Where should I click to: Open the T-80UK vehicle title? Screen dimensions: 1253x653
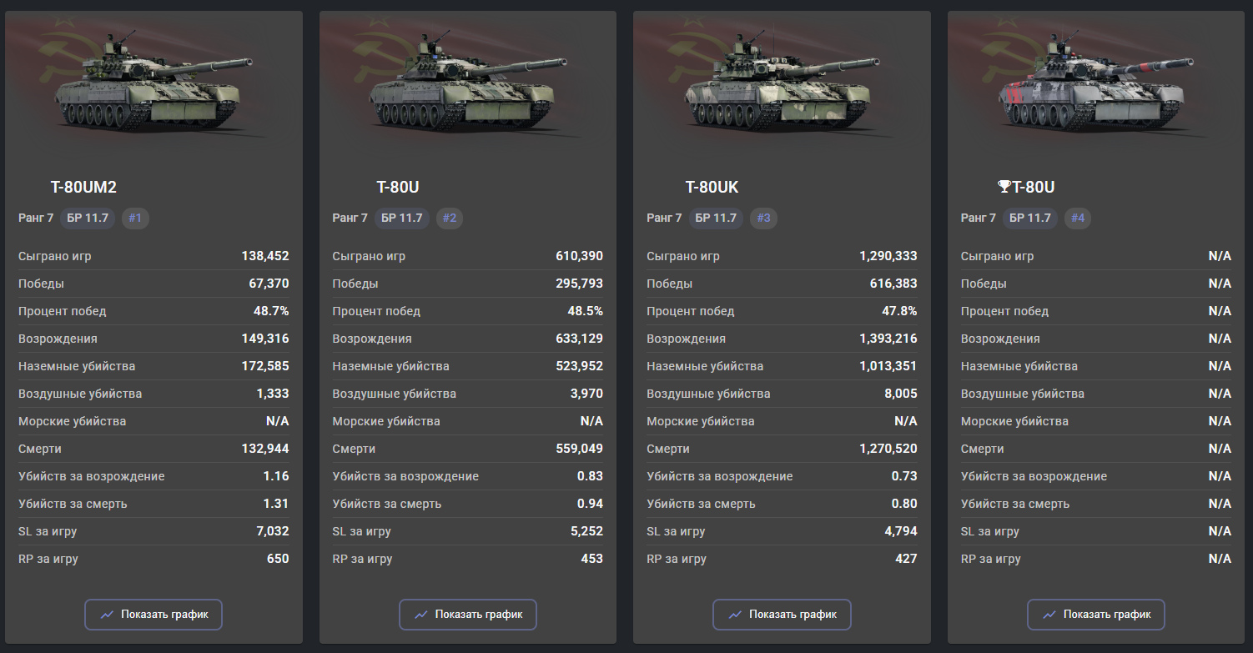[712, 187]
